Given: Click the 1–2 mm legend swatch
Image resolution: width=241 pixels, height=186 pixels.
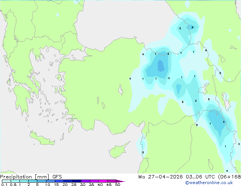Looking at the screenshot, I should click(24, 181).
